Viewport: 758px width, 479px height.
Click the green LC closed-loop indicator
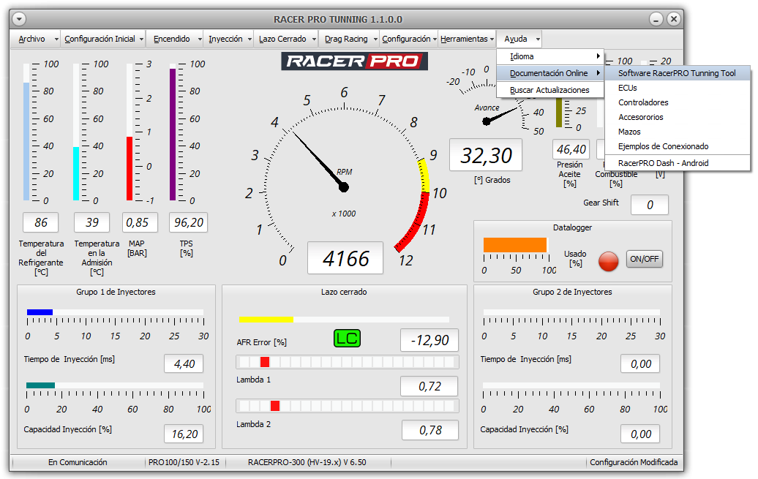click(x=347, y=339)
